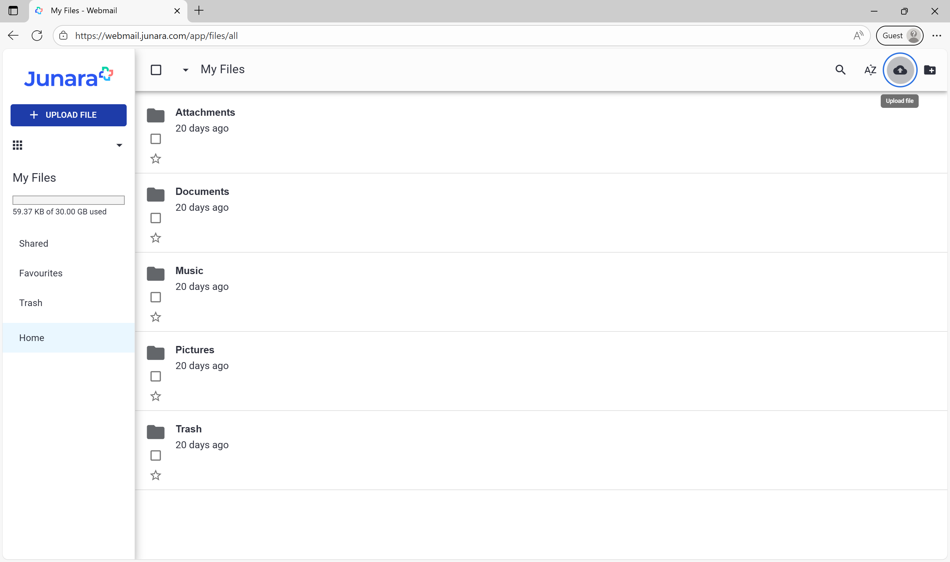Image resolution: width=950 pixels, height=562 pixels.
Task: Click the Pictures folder icon
Action: tap(156, 353)
